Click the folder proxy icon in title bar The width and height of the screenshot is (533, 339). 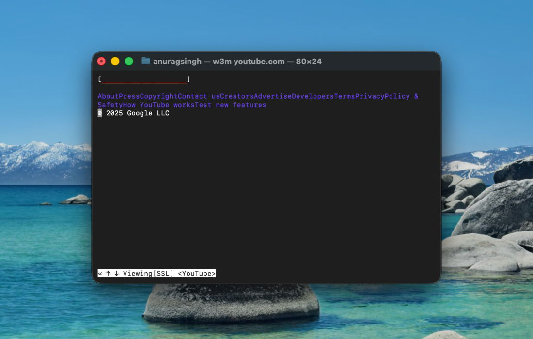146,61
